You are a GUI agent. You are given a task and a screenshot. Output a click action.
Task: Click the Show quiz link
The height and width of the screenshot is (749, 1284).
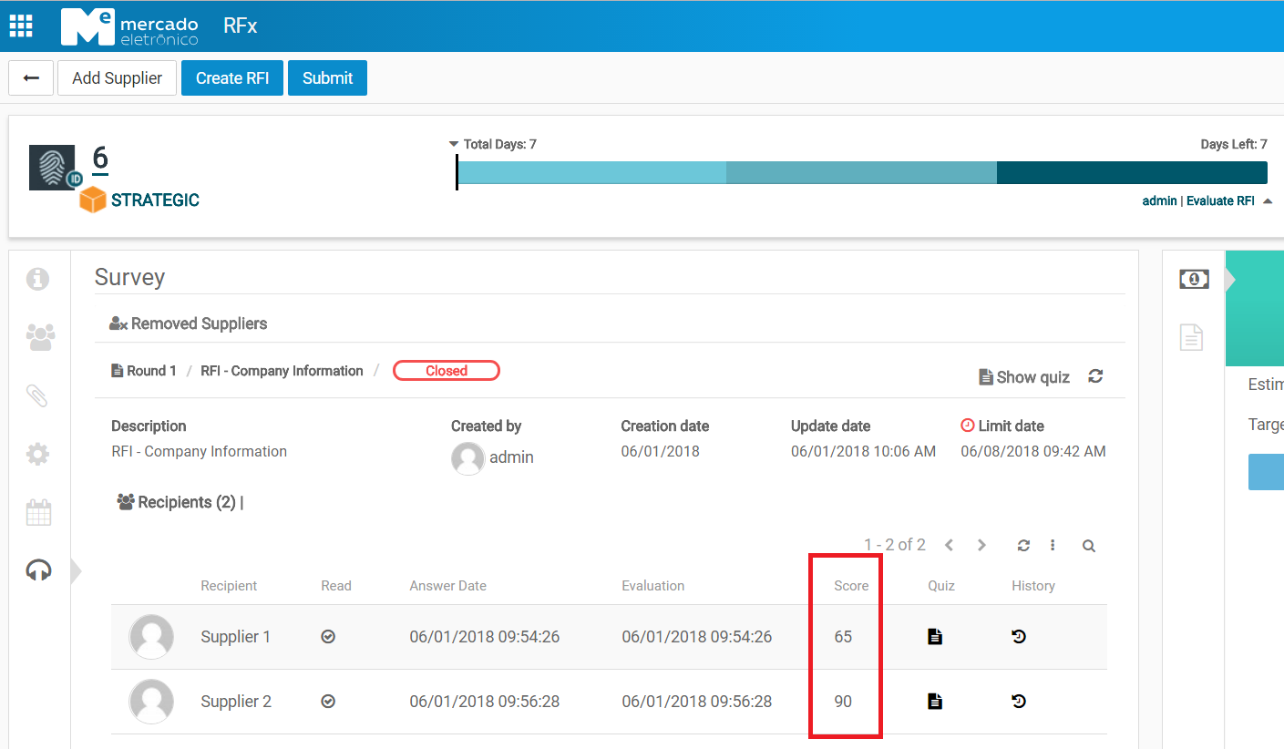[1024, 377]
